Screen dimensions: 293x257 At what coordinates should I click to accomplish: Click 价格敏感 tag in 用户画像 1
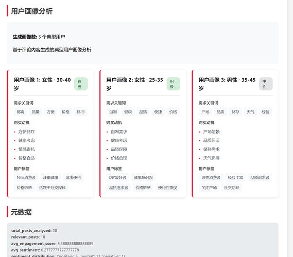point(24,188)
